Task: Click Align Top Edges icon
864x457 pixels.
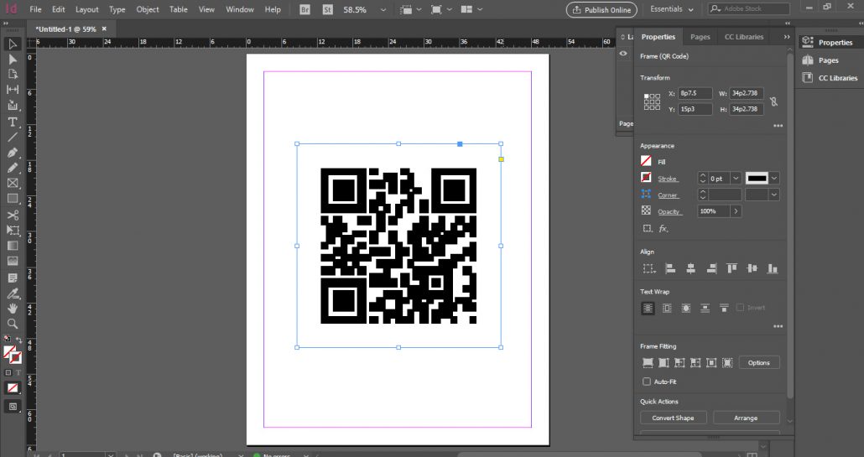Action: [731, 268]
